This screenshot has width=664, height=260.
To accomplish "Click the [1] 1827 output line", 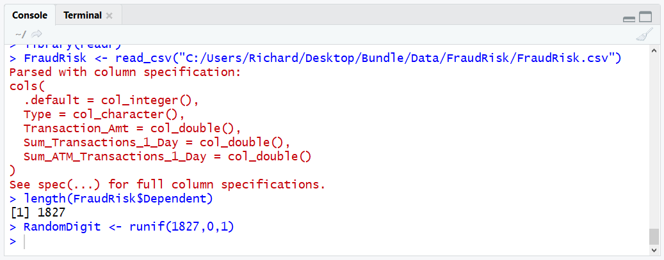I will [x=37, y=213].
